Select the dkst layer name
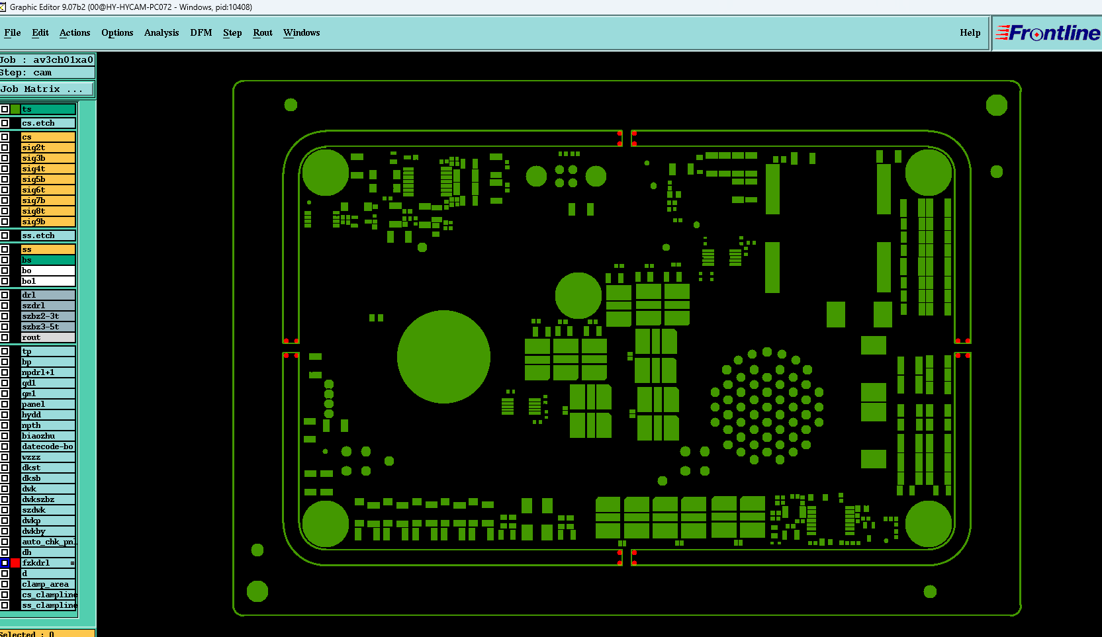 tap(48, 468)
